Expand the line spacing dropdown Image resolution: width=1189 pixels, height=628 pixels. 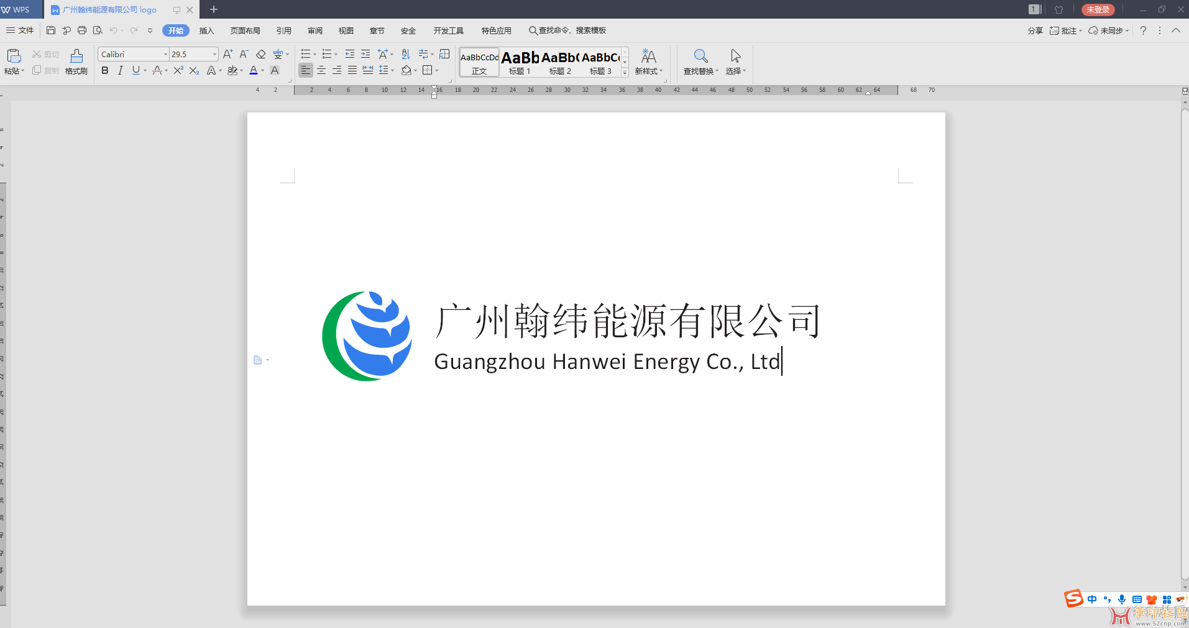pyautogui.click(x=393, y=71)
